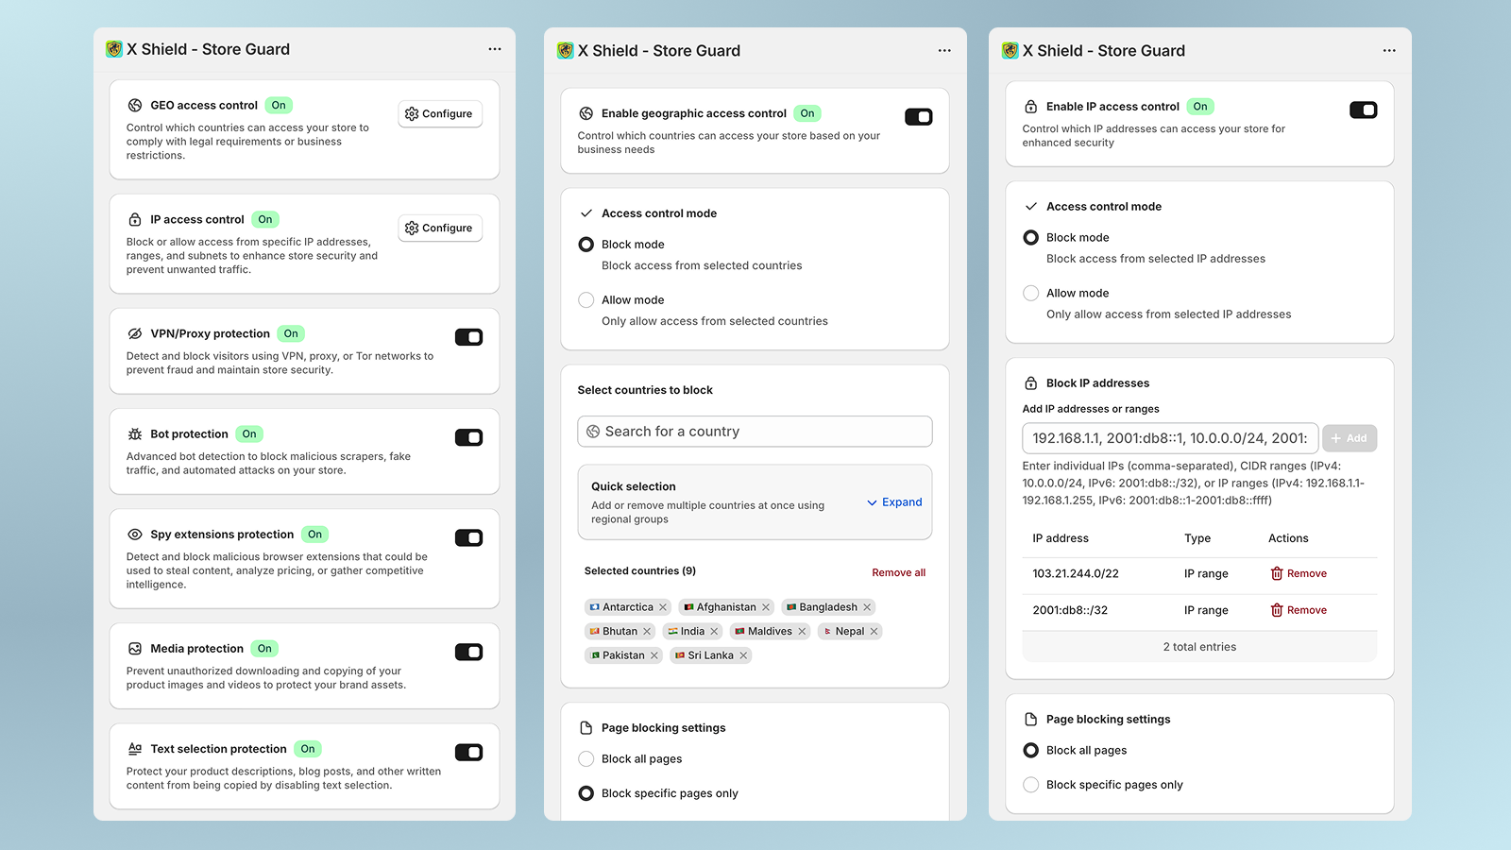Click the X Shield logo in middle panel
1511x850 pixels.
point(566,51)
